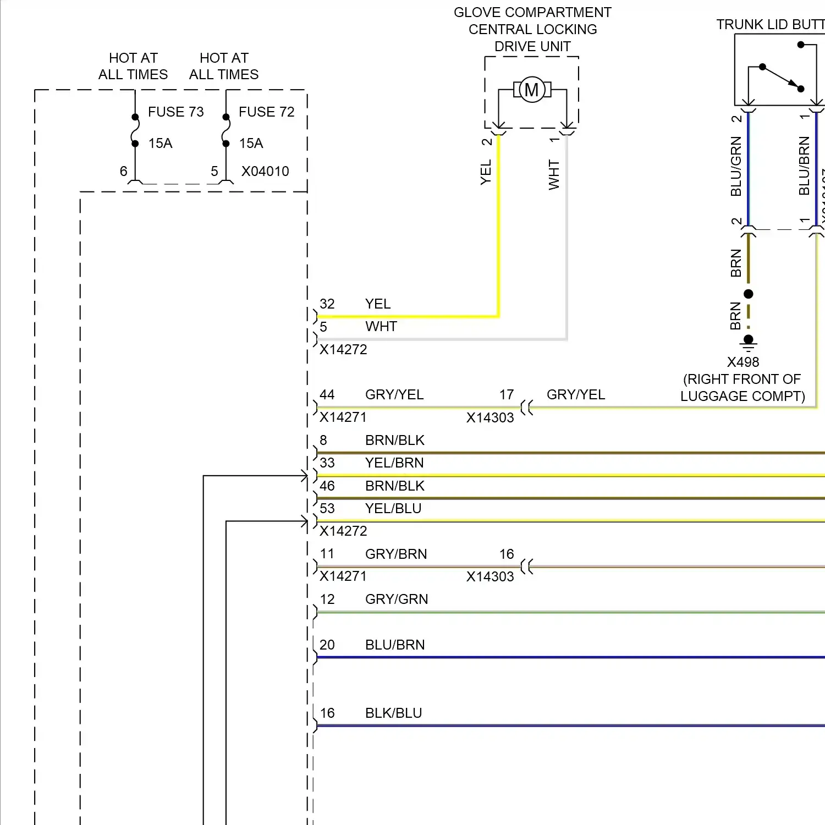Click the X498 ground label

click(743, 362)
